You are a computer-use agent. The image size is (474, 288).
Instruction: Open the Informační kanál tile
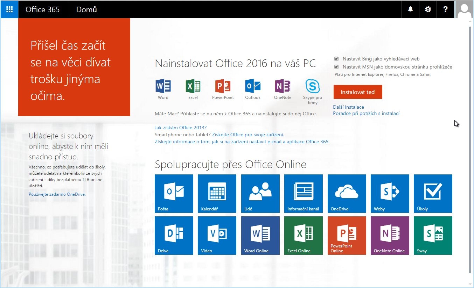[304, 194]
